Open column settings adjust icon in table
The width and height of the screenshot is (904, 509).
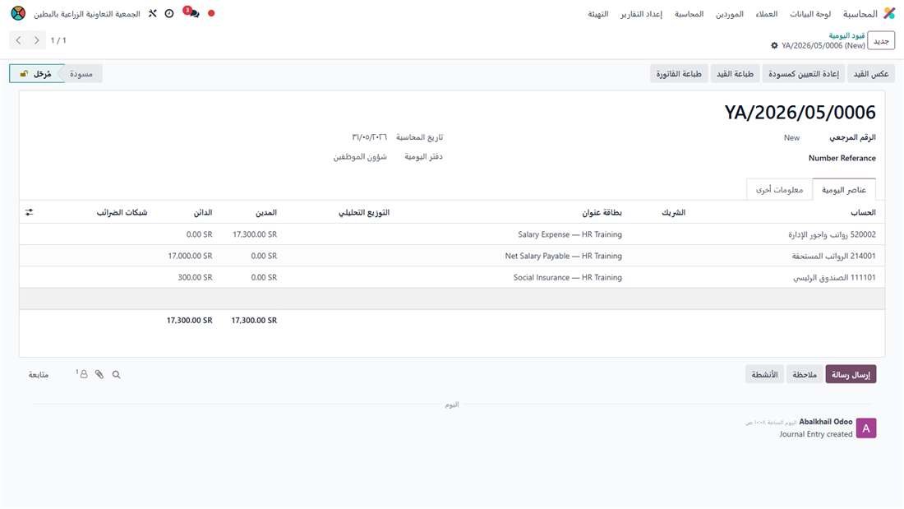[30, 212]
